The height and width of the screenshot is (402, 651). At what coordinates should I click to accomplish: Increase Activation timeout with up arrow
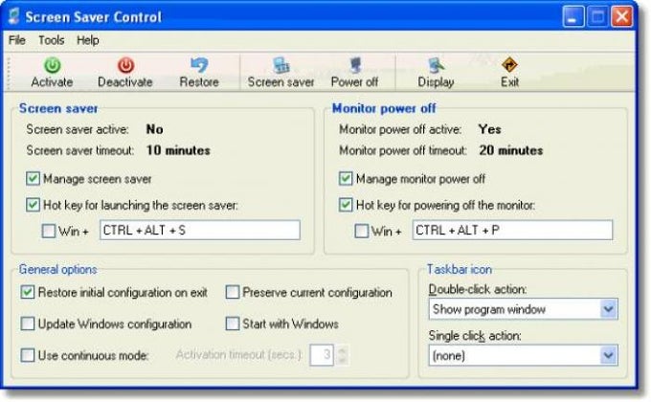point(342,350)
